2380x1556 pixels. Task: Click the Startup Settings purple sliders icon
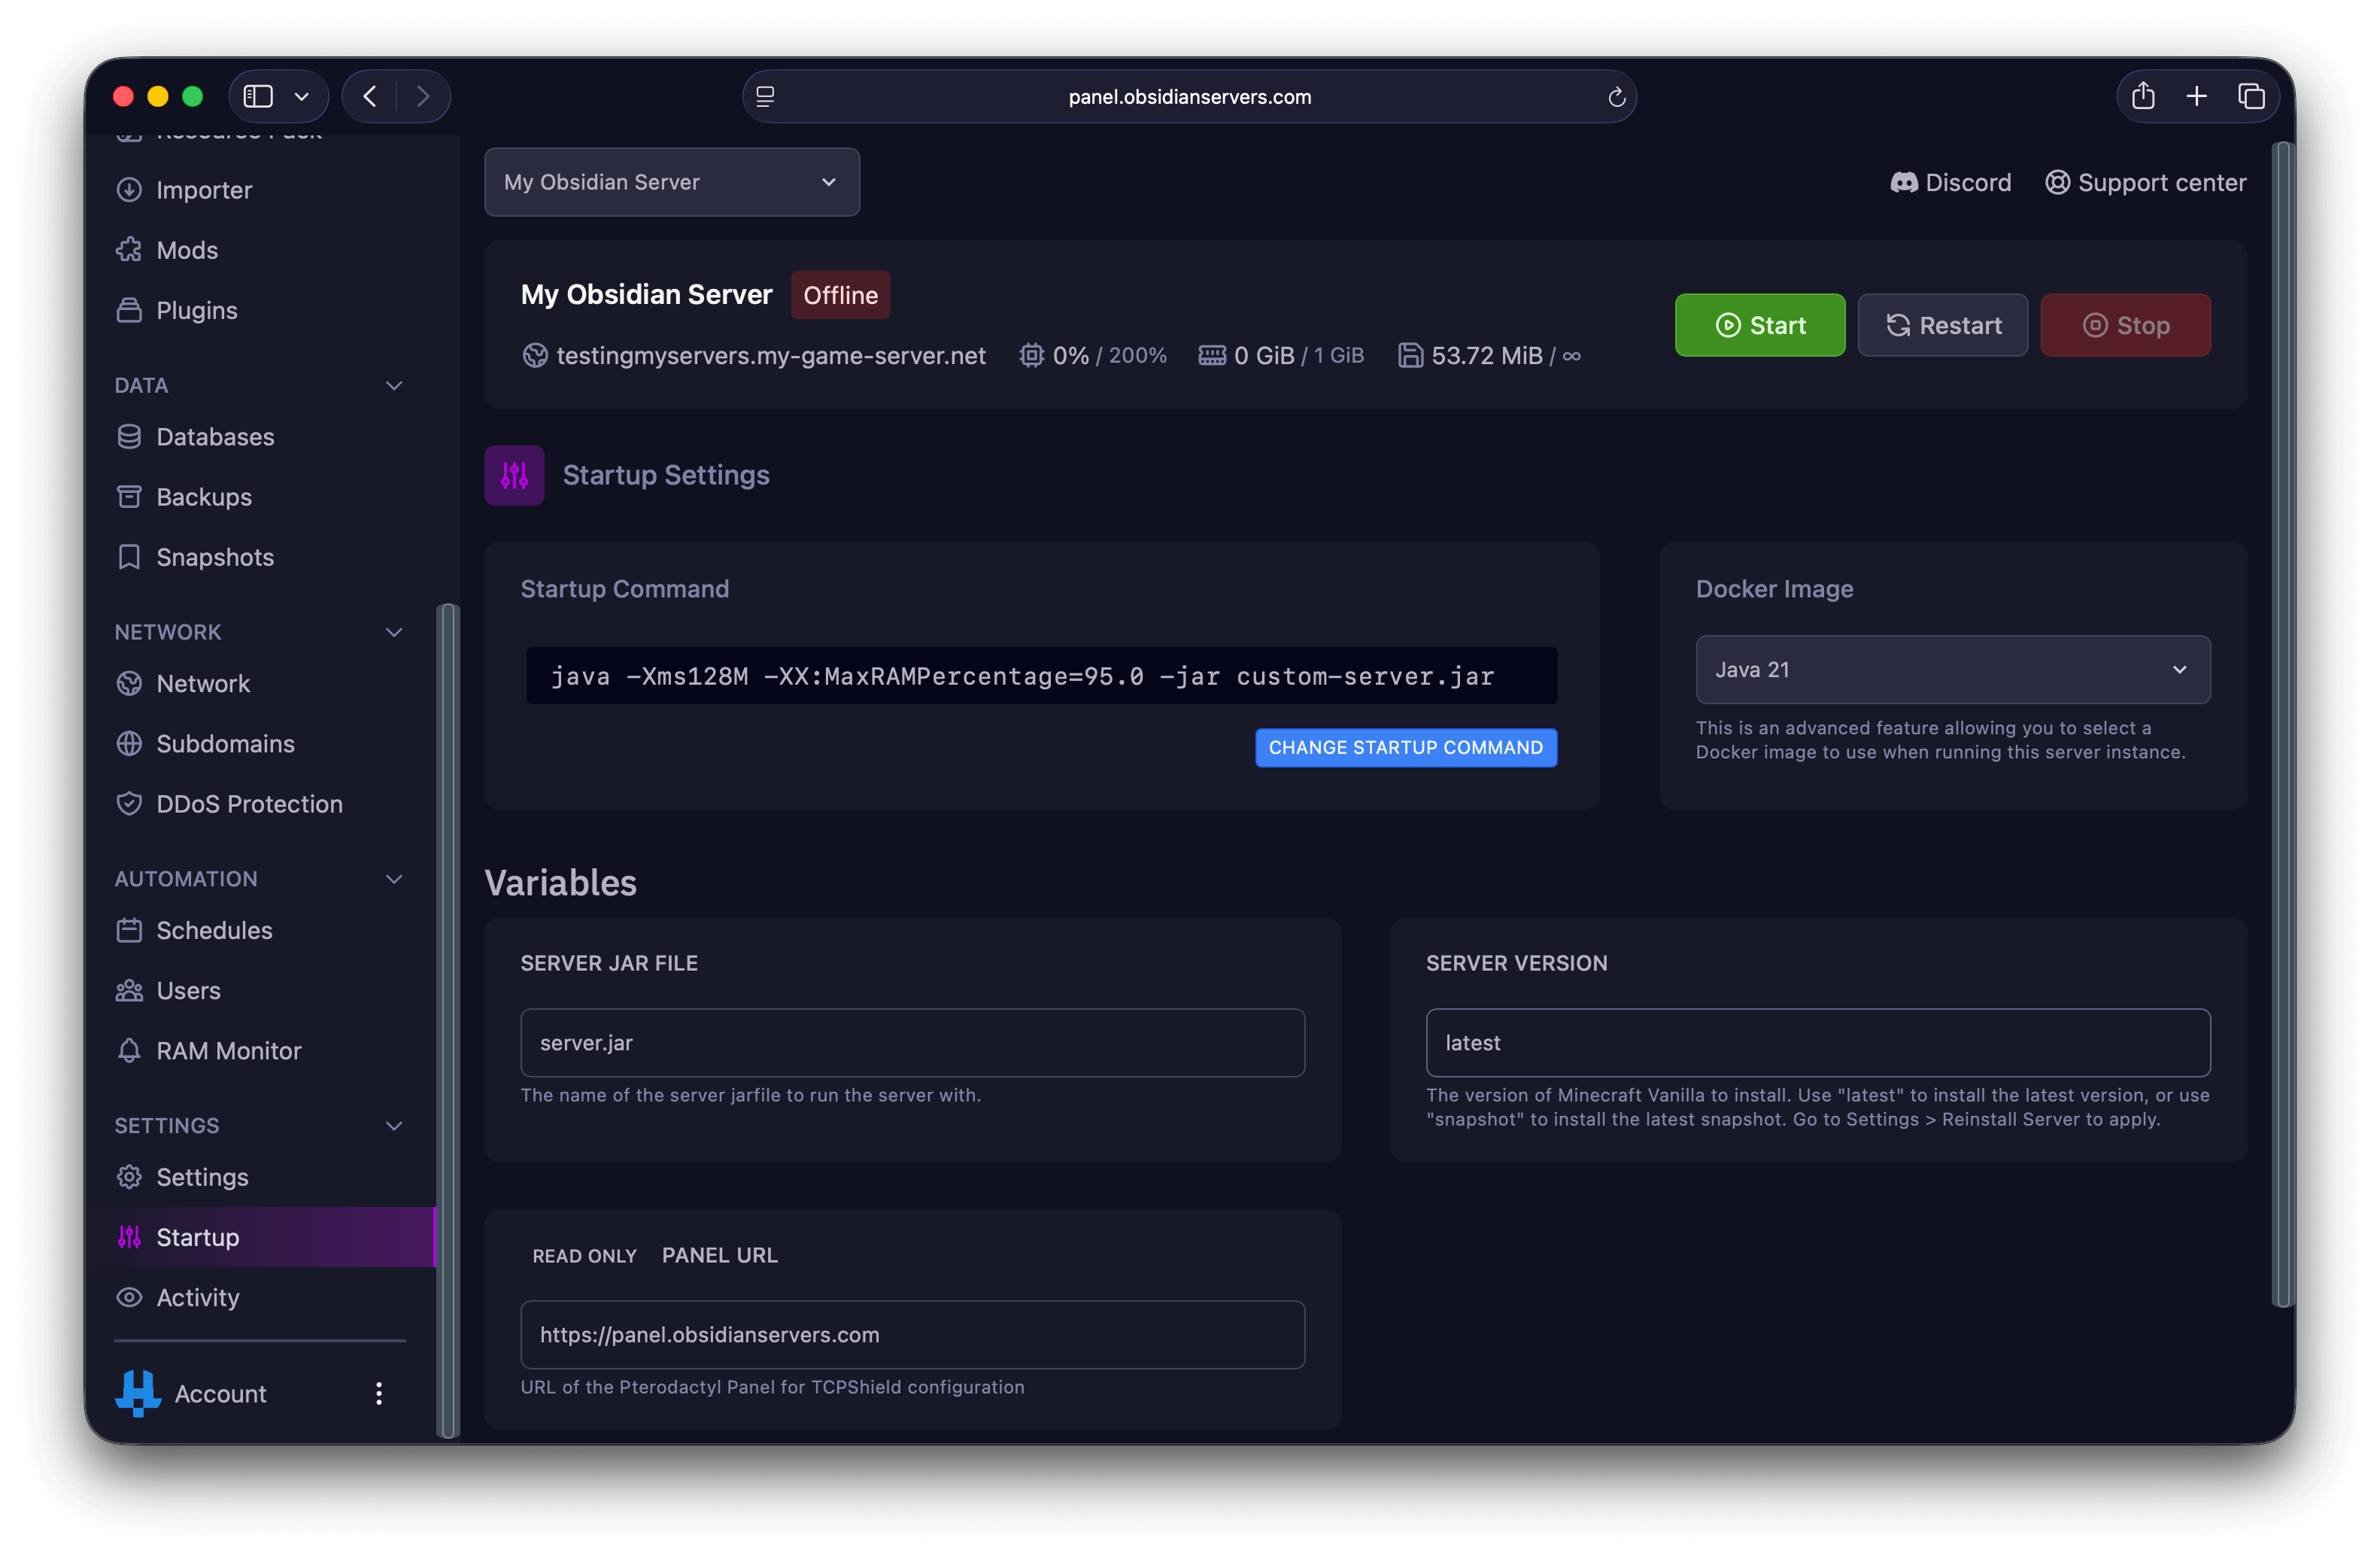coord(514,475)
